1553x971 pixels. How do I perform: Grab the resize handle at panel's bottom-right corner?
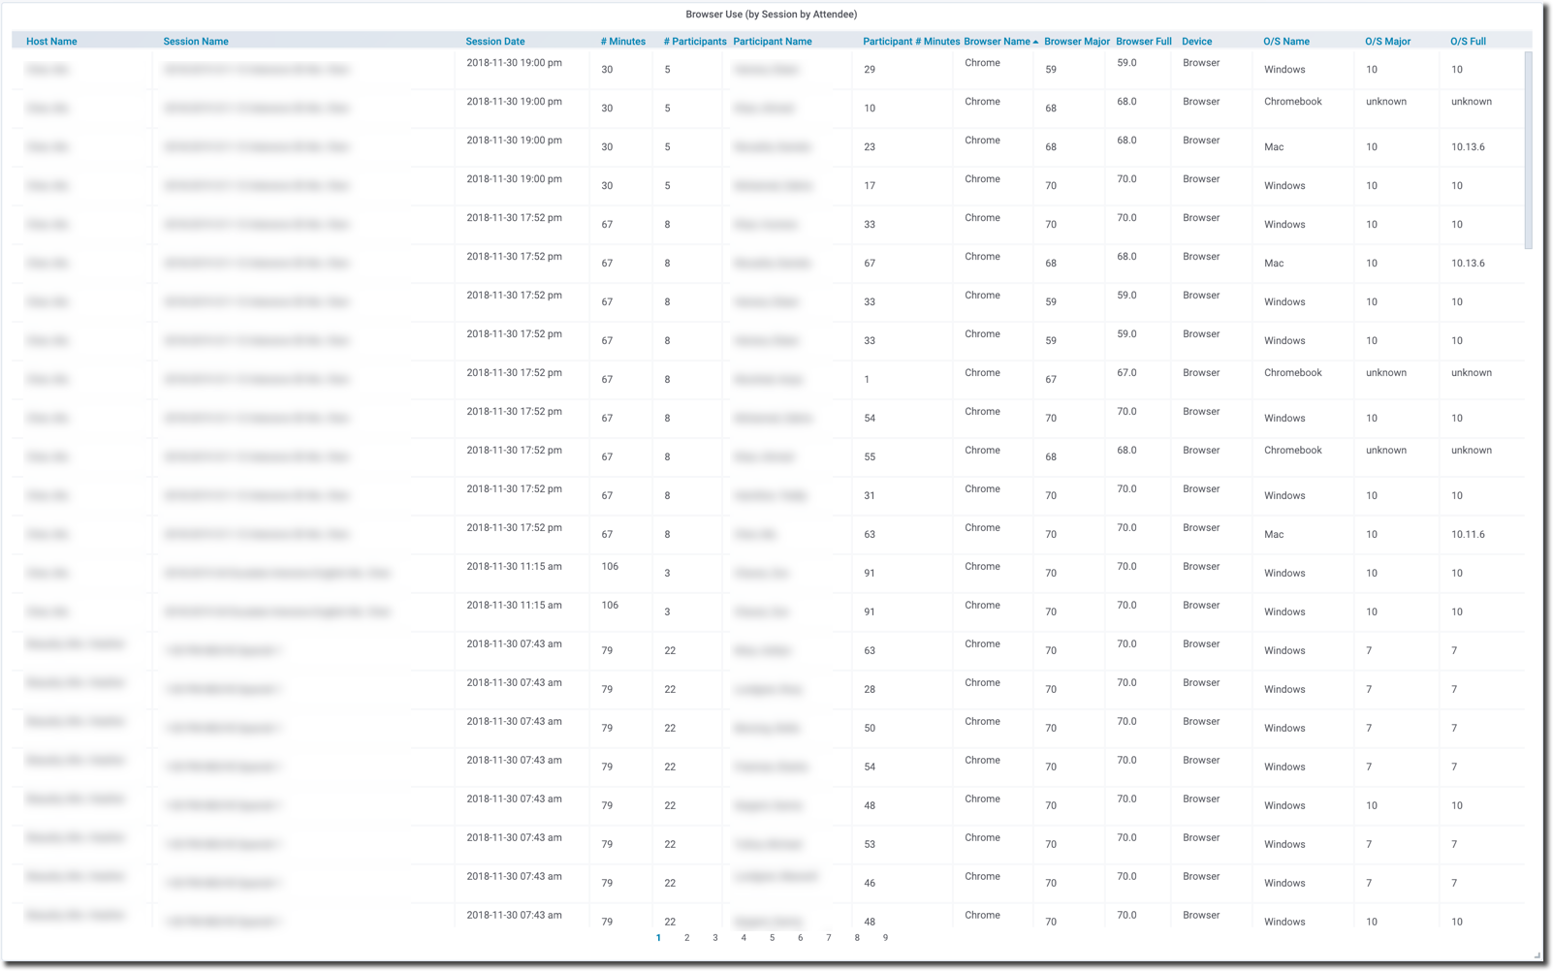coord(1537,955)
